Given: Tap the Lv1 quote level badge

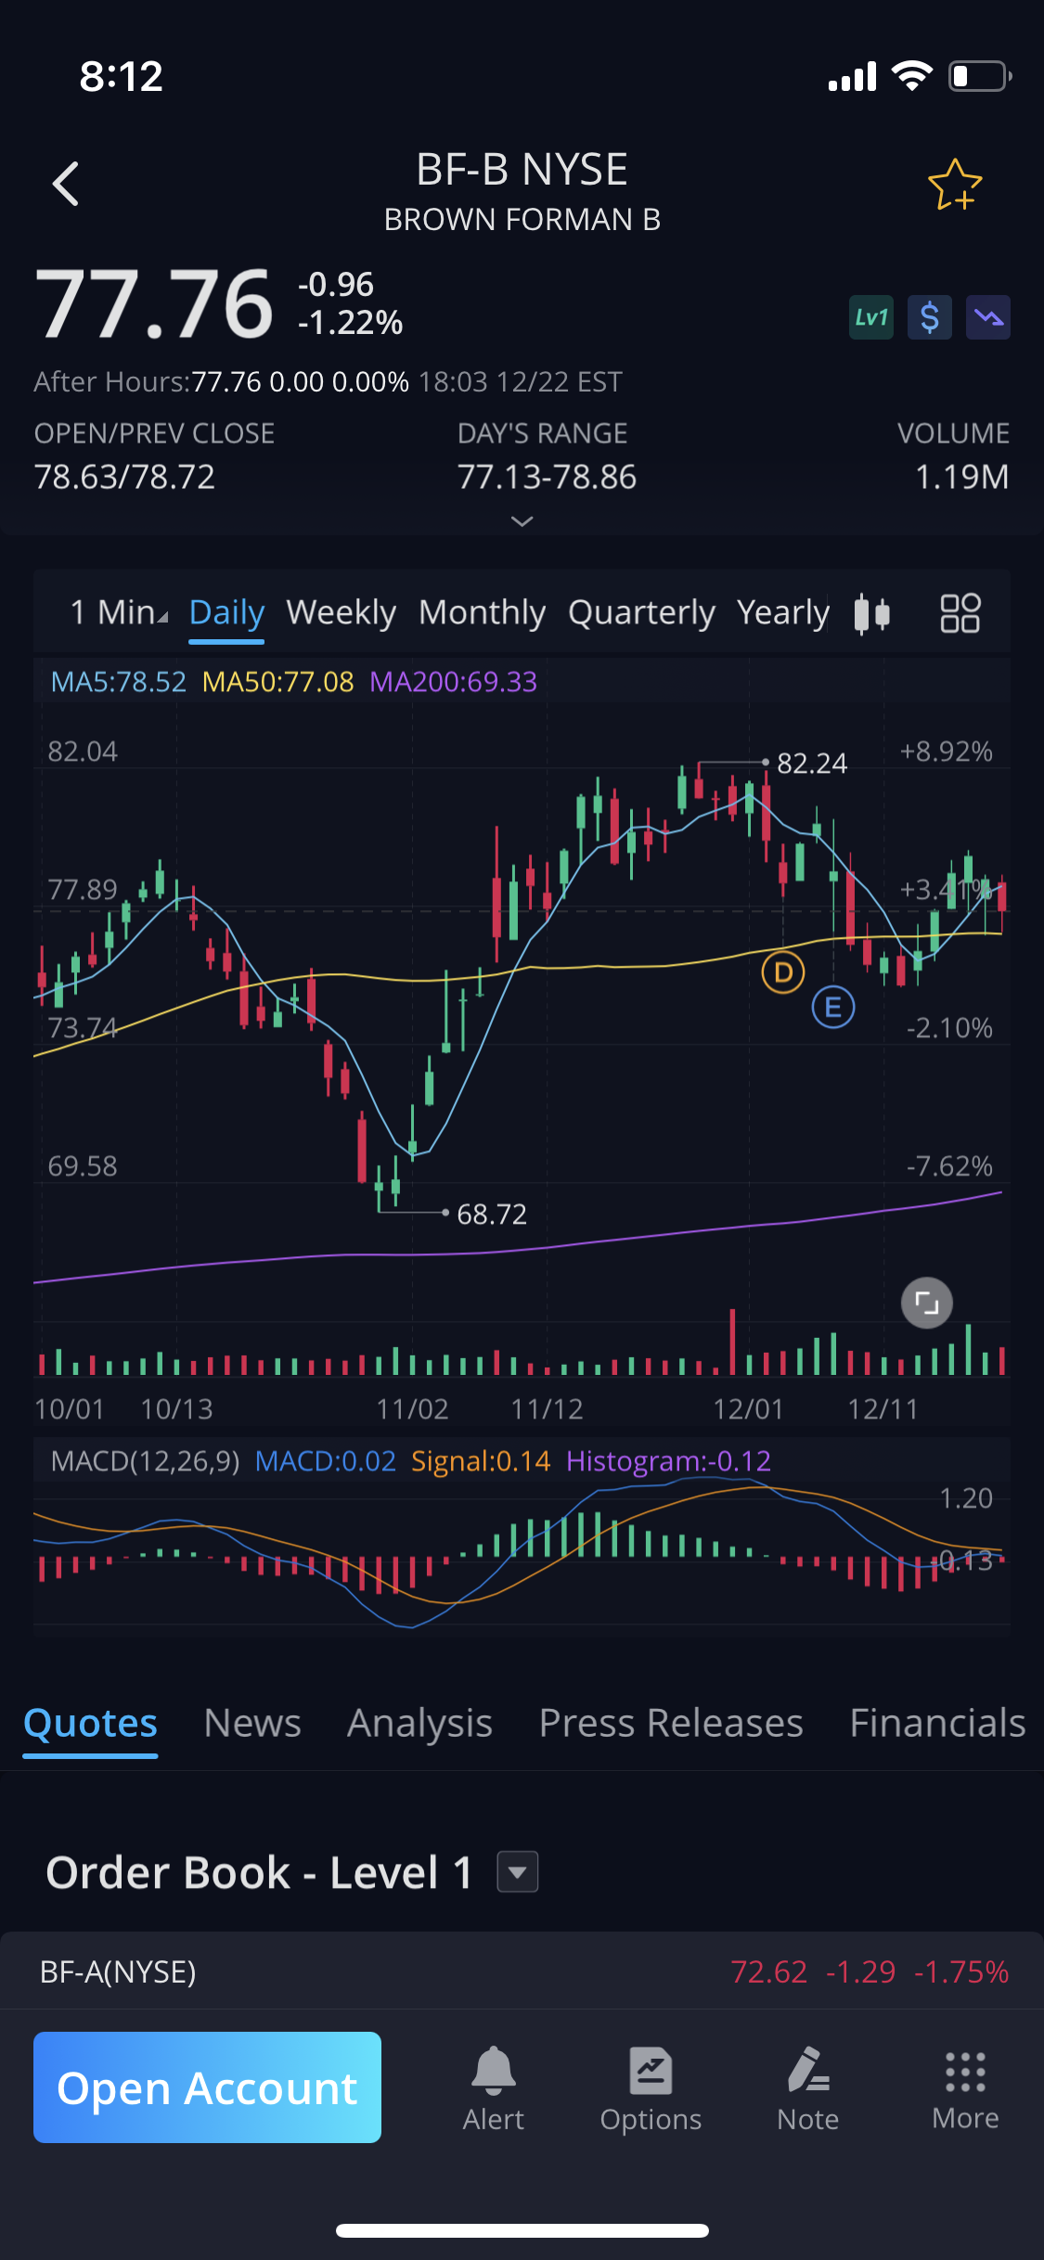Looking at the screenshot, I should (870, 318).
